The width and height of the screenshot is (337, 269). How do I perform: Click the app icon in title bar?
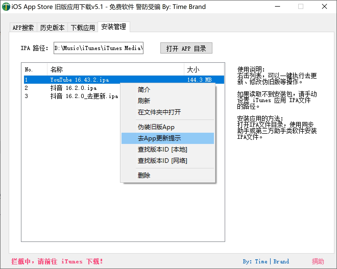coord(6,7)
